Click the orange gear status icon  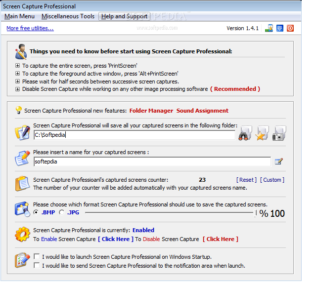[x=22, y=234]
